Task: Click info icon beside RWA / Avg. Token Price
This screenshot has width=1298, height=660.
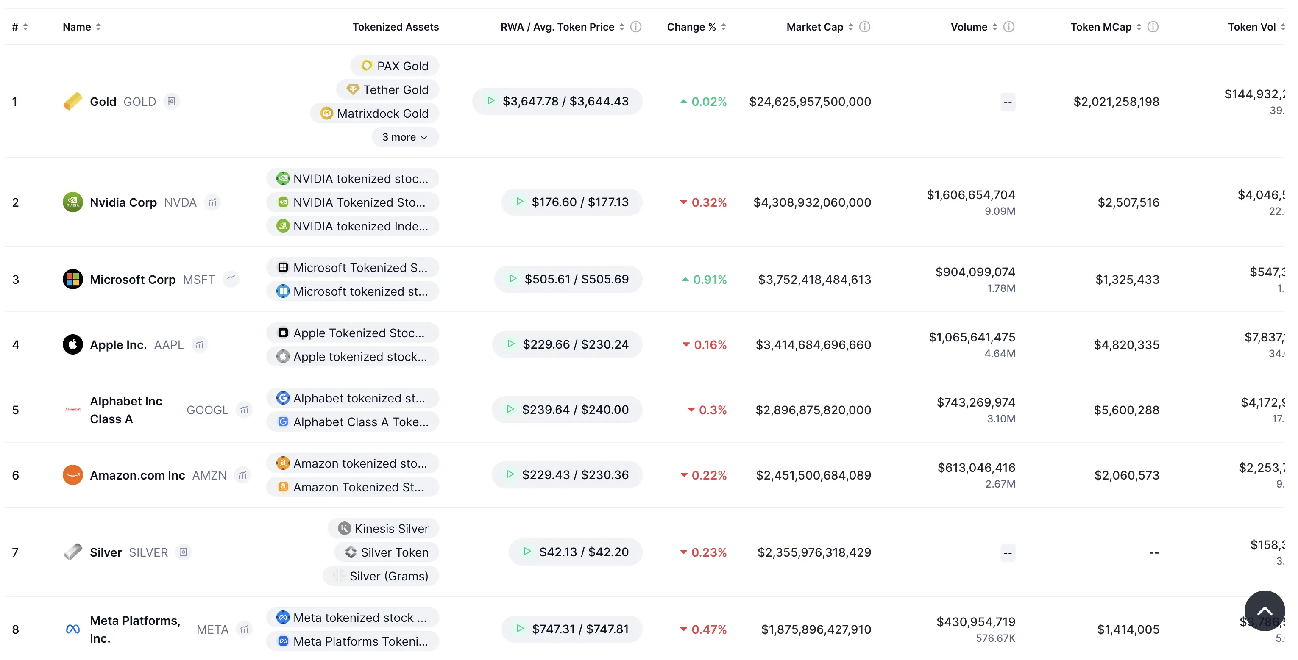Action: click(x=636, y=27)
